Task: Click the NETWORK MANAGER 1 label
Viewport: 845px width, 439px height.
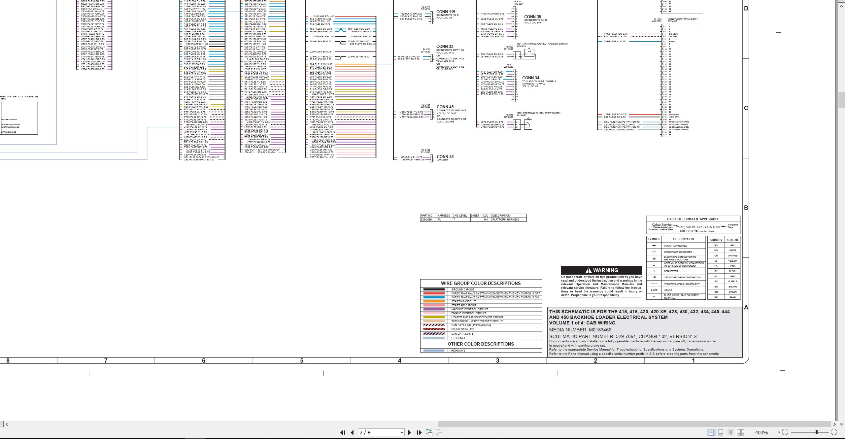Action: tap(682, 19)
